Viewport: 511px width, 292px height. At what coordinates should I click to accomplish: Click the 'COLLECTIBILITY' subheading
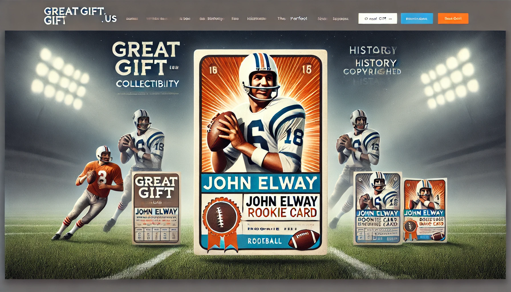pos(148,84)
